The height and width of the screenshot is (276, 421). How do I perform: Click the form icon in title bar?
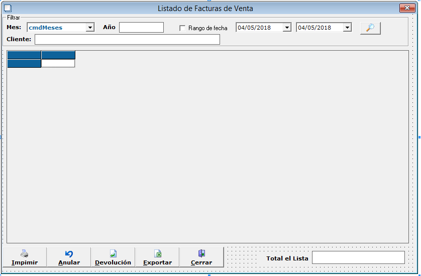(8, 8)
